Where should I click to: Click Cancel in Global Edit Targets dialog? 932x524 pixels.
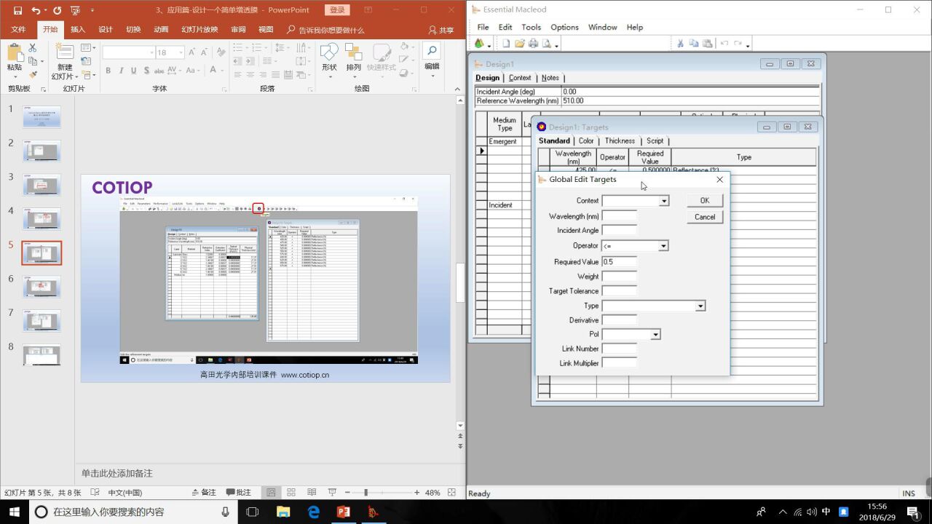pyautogui.click(x=704, y=217)
